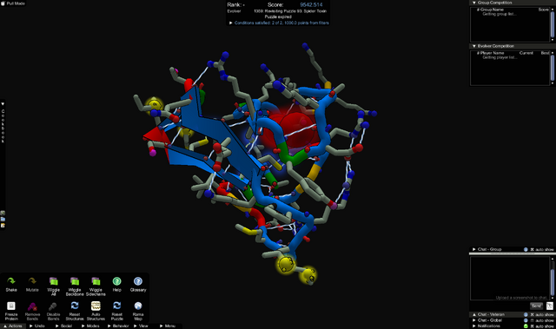Click the Send chat button
Screen dimensions: 556x329
click(x=536, y=306)
